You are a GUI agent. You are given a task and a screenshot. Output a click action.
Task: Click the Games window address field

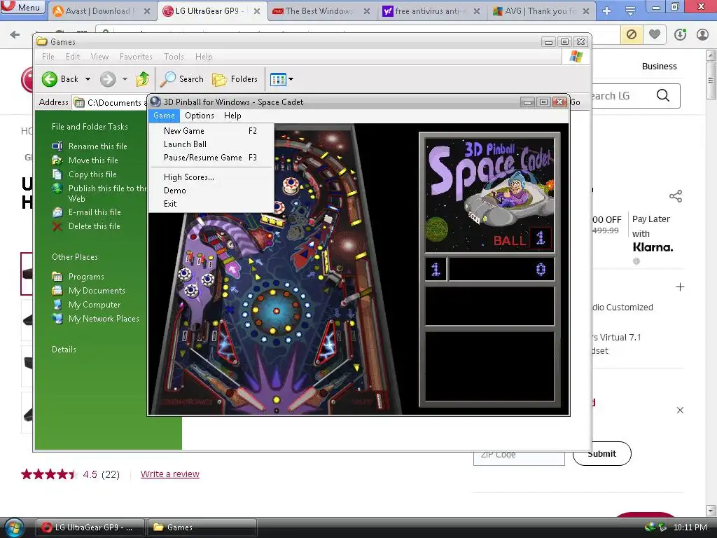point(110,102)
